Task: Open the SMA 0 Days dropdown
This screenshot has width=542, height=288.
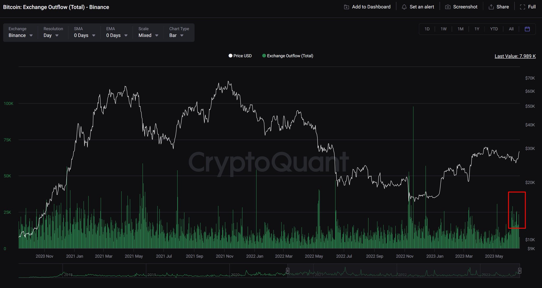Action: tap(85, 32)
